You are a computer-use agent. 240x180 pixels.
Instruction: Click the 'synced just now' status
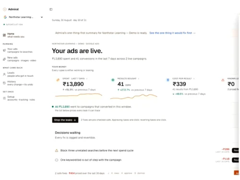pyautogui.click(x=13, y=24)
